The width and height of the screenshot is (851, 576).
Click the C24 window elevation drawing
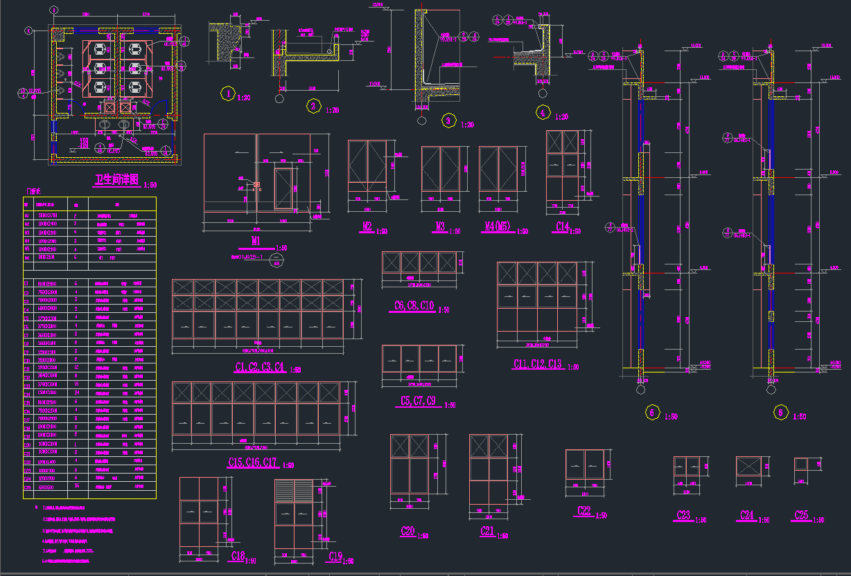pos(748,466)
